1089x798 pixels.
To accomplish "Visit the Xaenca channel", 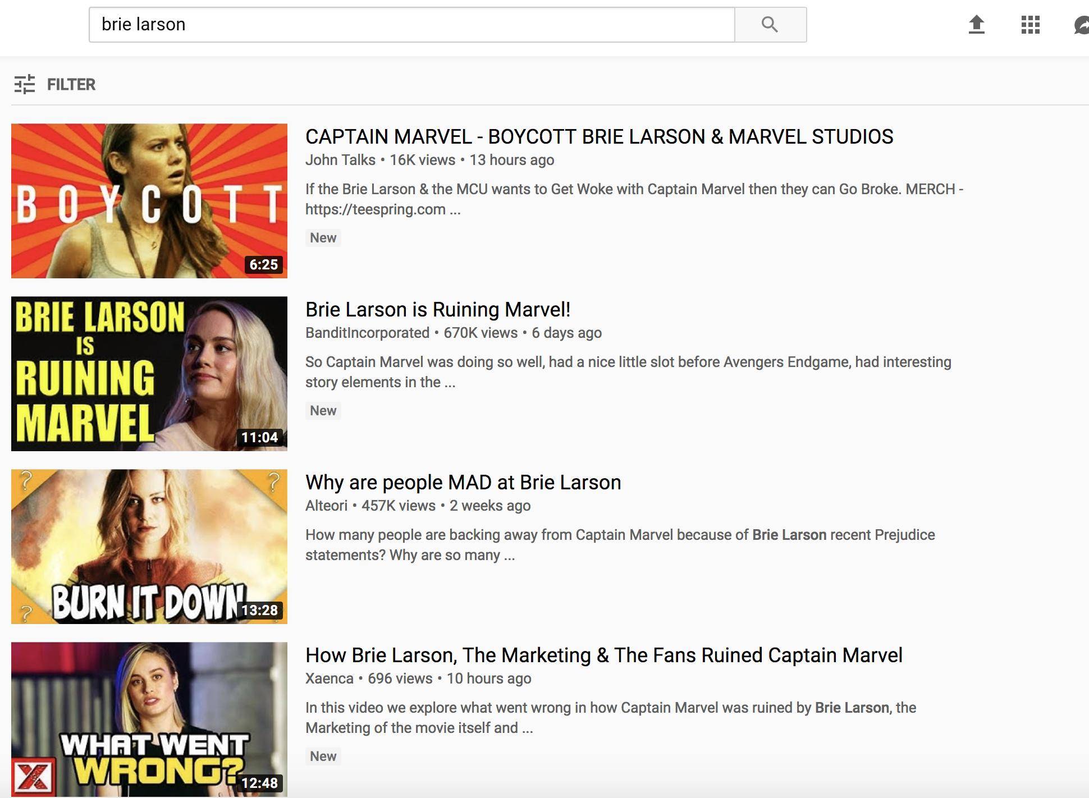I will [329, 678].
